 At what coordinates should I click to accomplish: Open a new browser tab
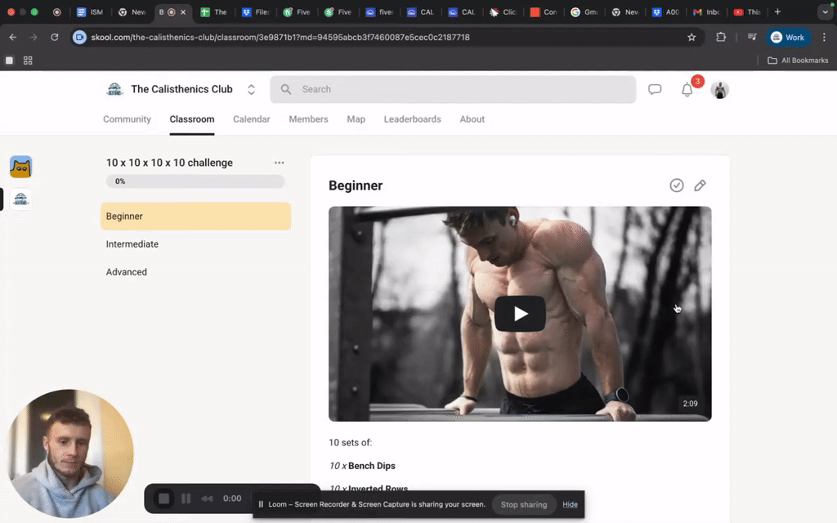click(x=777, y=11)
